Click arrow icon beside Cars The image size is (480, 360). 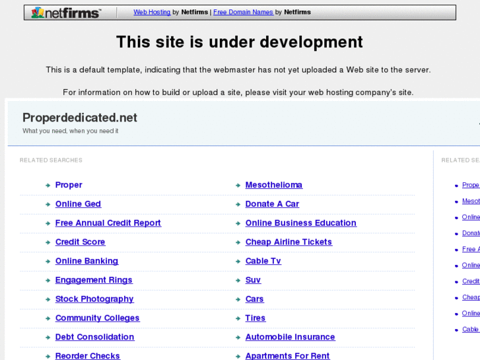pyautogui.click(x=238, y=299)
